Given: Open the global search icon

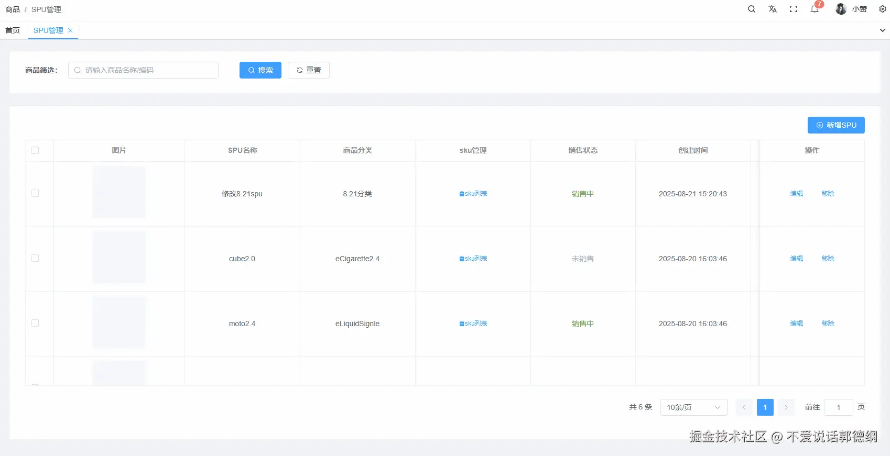Looking at the screenshot, I should point(751,9).
